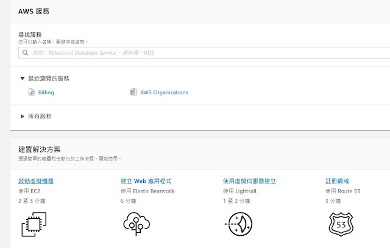Open the AWS Organizations link

click(164, 92)
